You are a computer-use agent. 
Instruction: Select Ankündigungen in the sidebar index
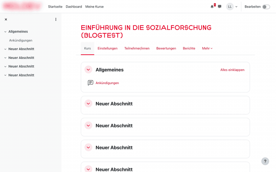coord(21,41)
